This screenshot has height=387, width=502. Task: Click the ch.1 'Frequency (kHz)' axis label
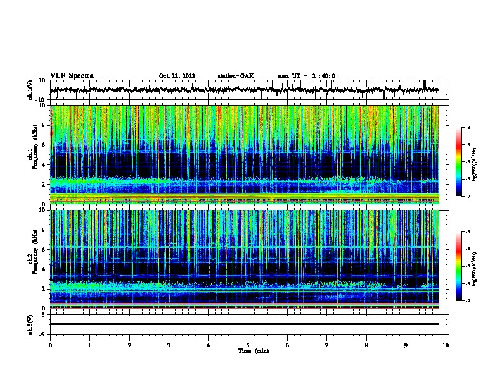[35, 147]
